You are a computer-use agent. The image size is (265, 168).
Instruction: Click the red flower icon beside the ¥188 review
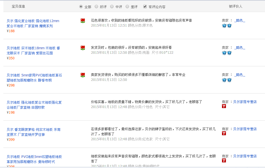(83, 21)
